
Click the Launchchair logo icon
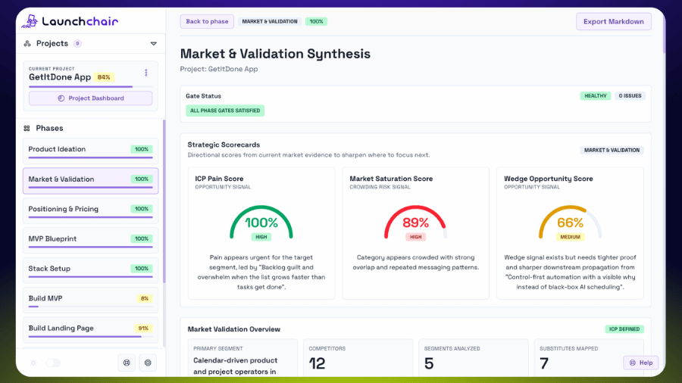point(30,21)
